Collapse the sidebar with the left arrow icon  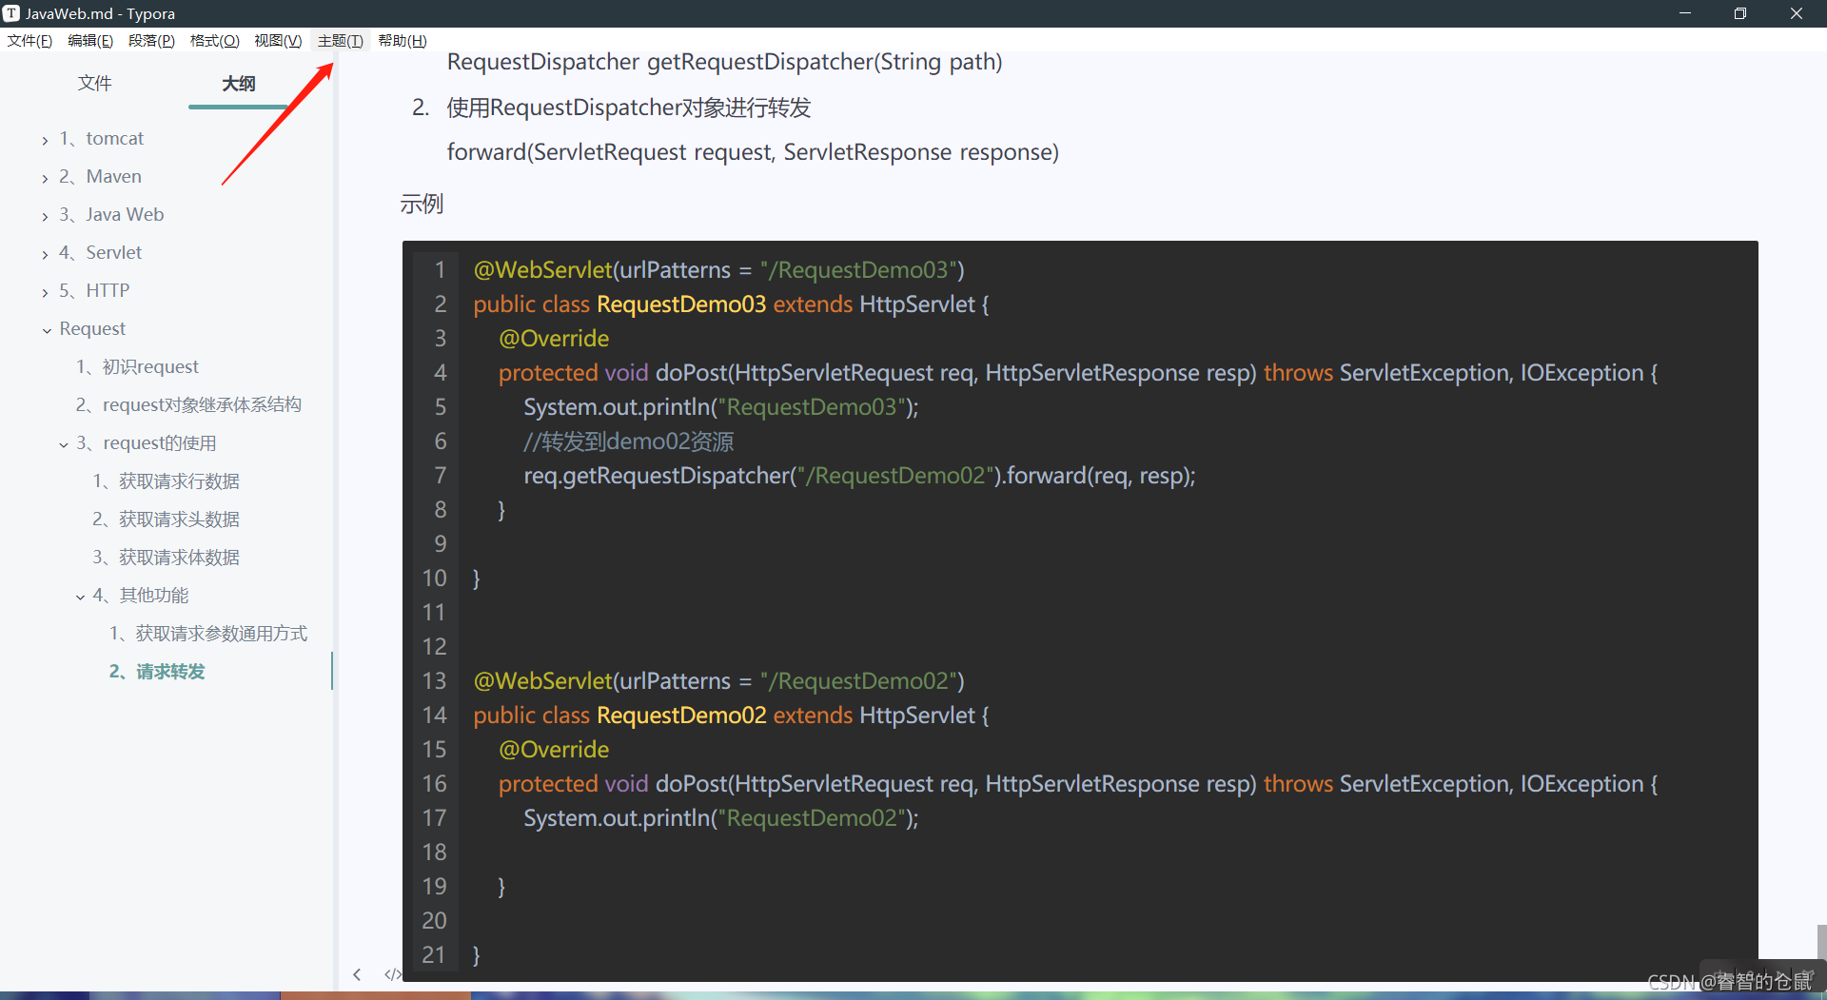click(x=357, y=974)
